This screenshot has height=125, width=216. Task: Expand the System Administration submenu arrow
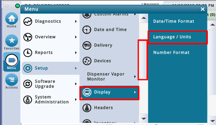[76, 99]
